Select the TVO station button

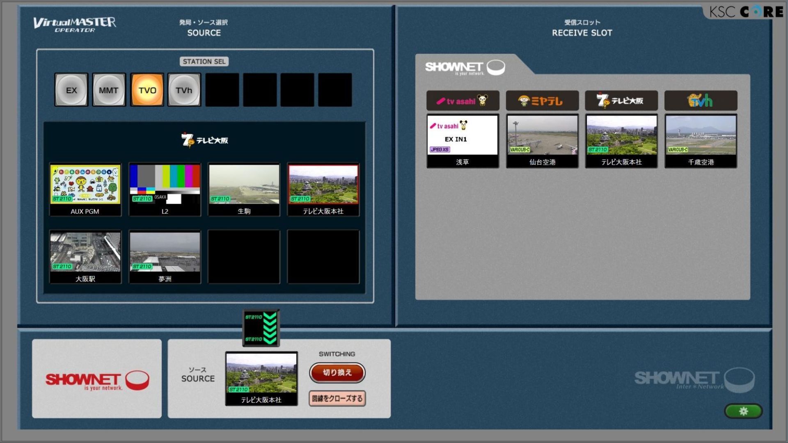(147, 90)
